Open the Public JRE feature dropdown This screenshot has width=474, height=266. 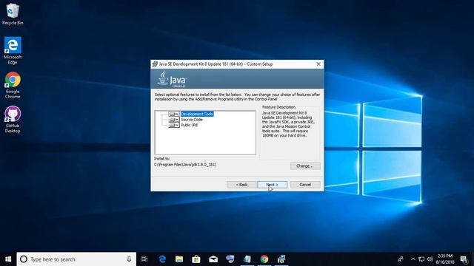tap(174, 125)
